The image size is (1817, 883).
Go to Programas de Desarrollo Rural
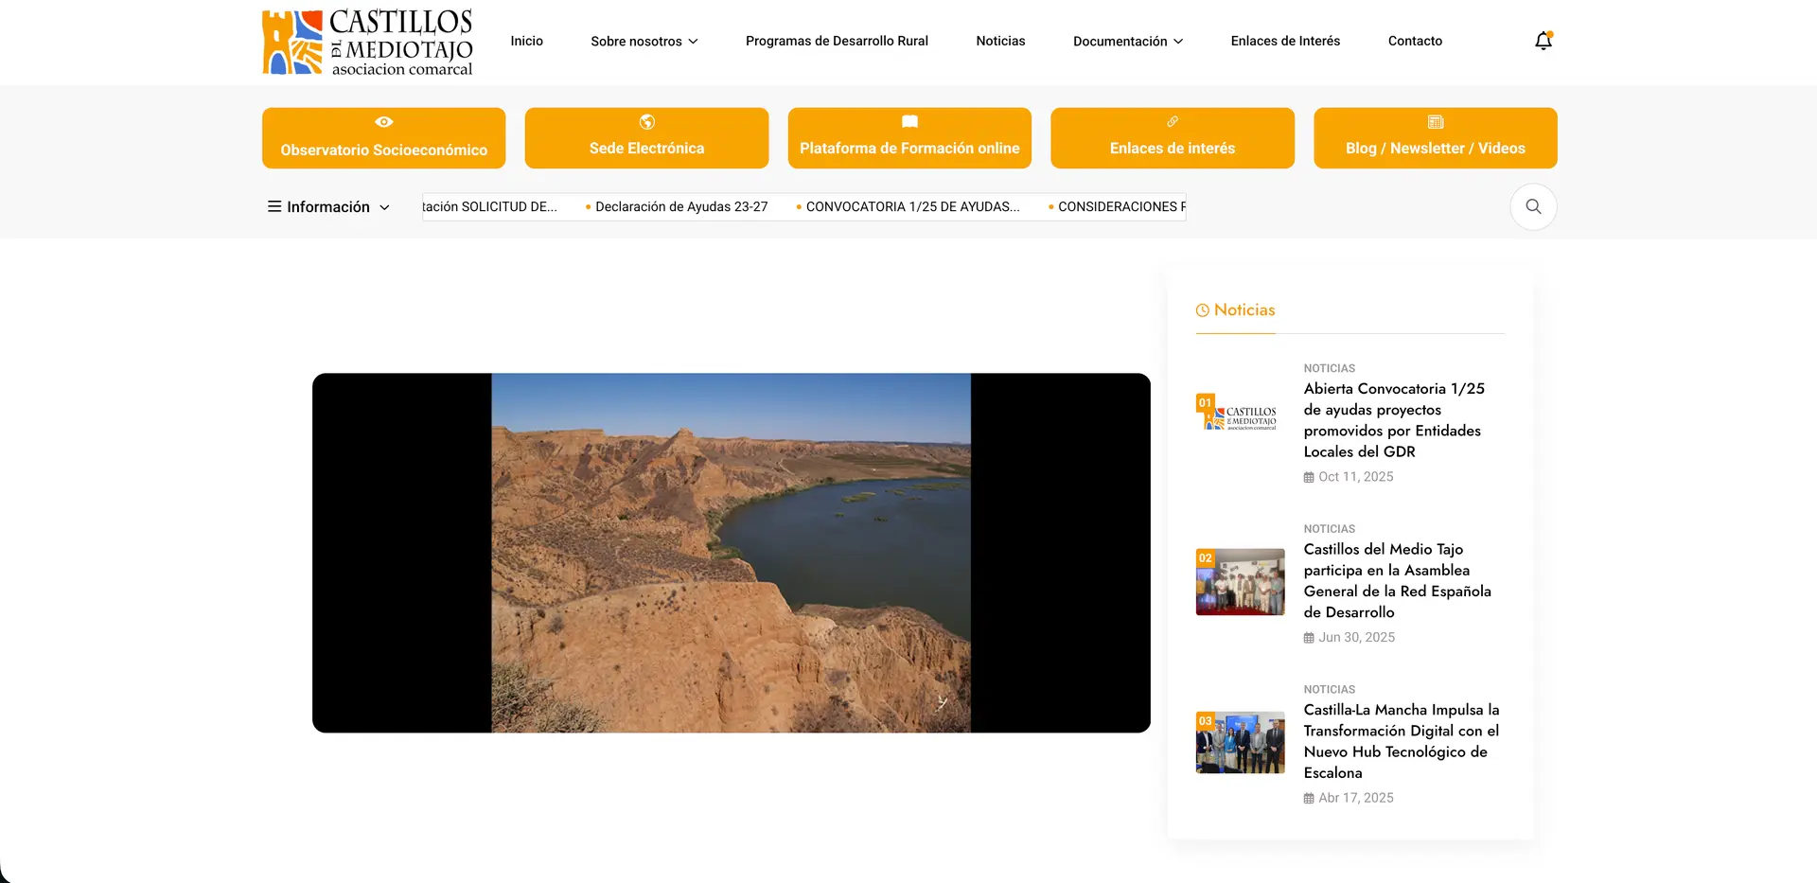pos(837,41)
